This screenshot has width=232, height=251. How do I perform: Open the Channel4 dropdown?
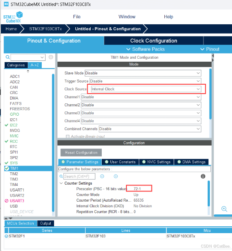141,121
